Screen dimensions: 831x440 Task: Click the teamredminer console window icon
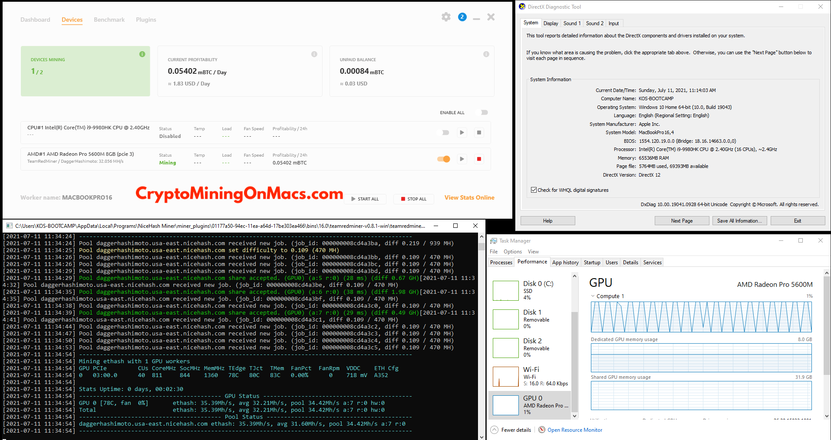9,226
